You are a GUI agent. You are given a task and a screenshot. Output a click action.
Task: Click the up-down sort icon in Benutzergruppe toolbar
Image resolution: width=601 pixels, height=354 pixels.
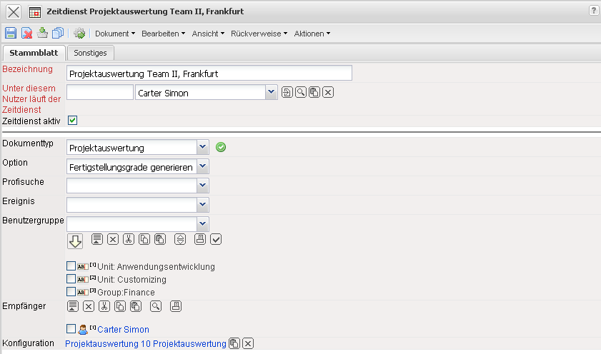pyautogui.click(x=180, y=239)
